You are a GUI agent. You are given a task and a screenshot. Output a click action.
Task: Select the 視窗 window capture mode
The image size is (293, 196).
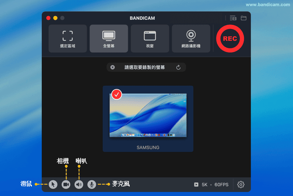[150, 39]
